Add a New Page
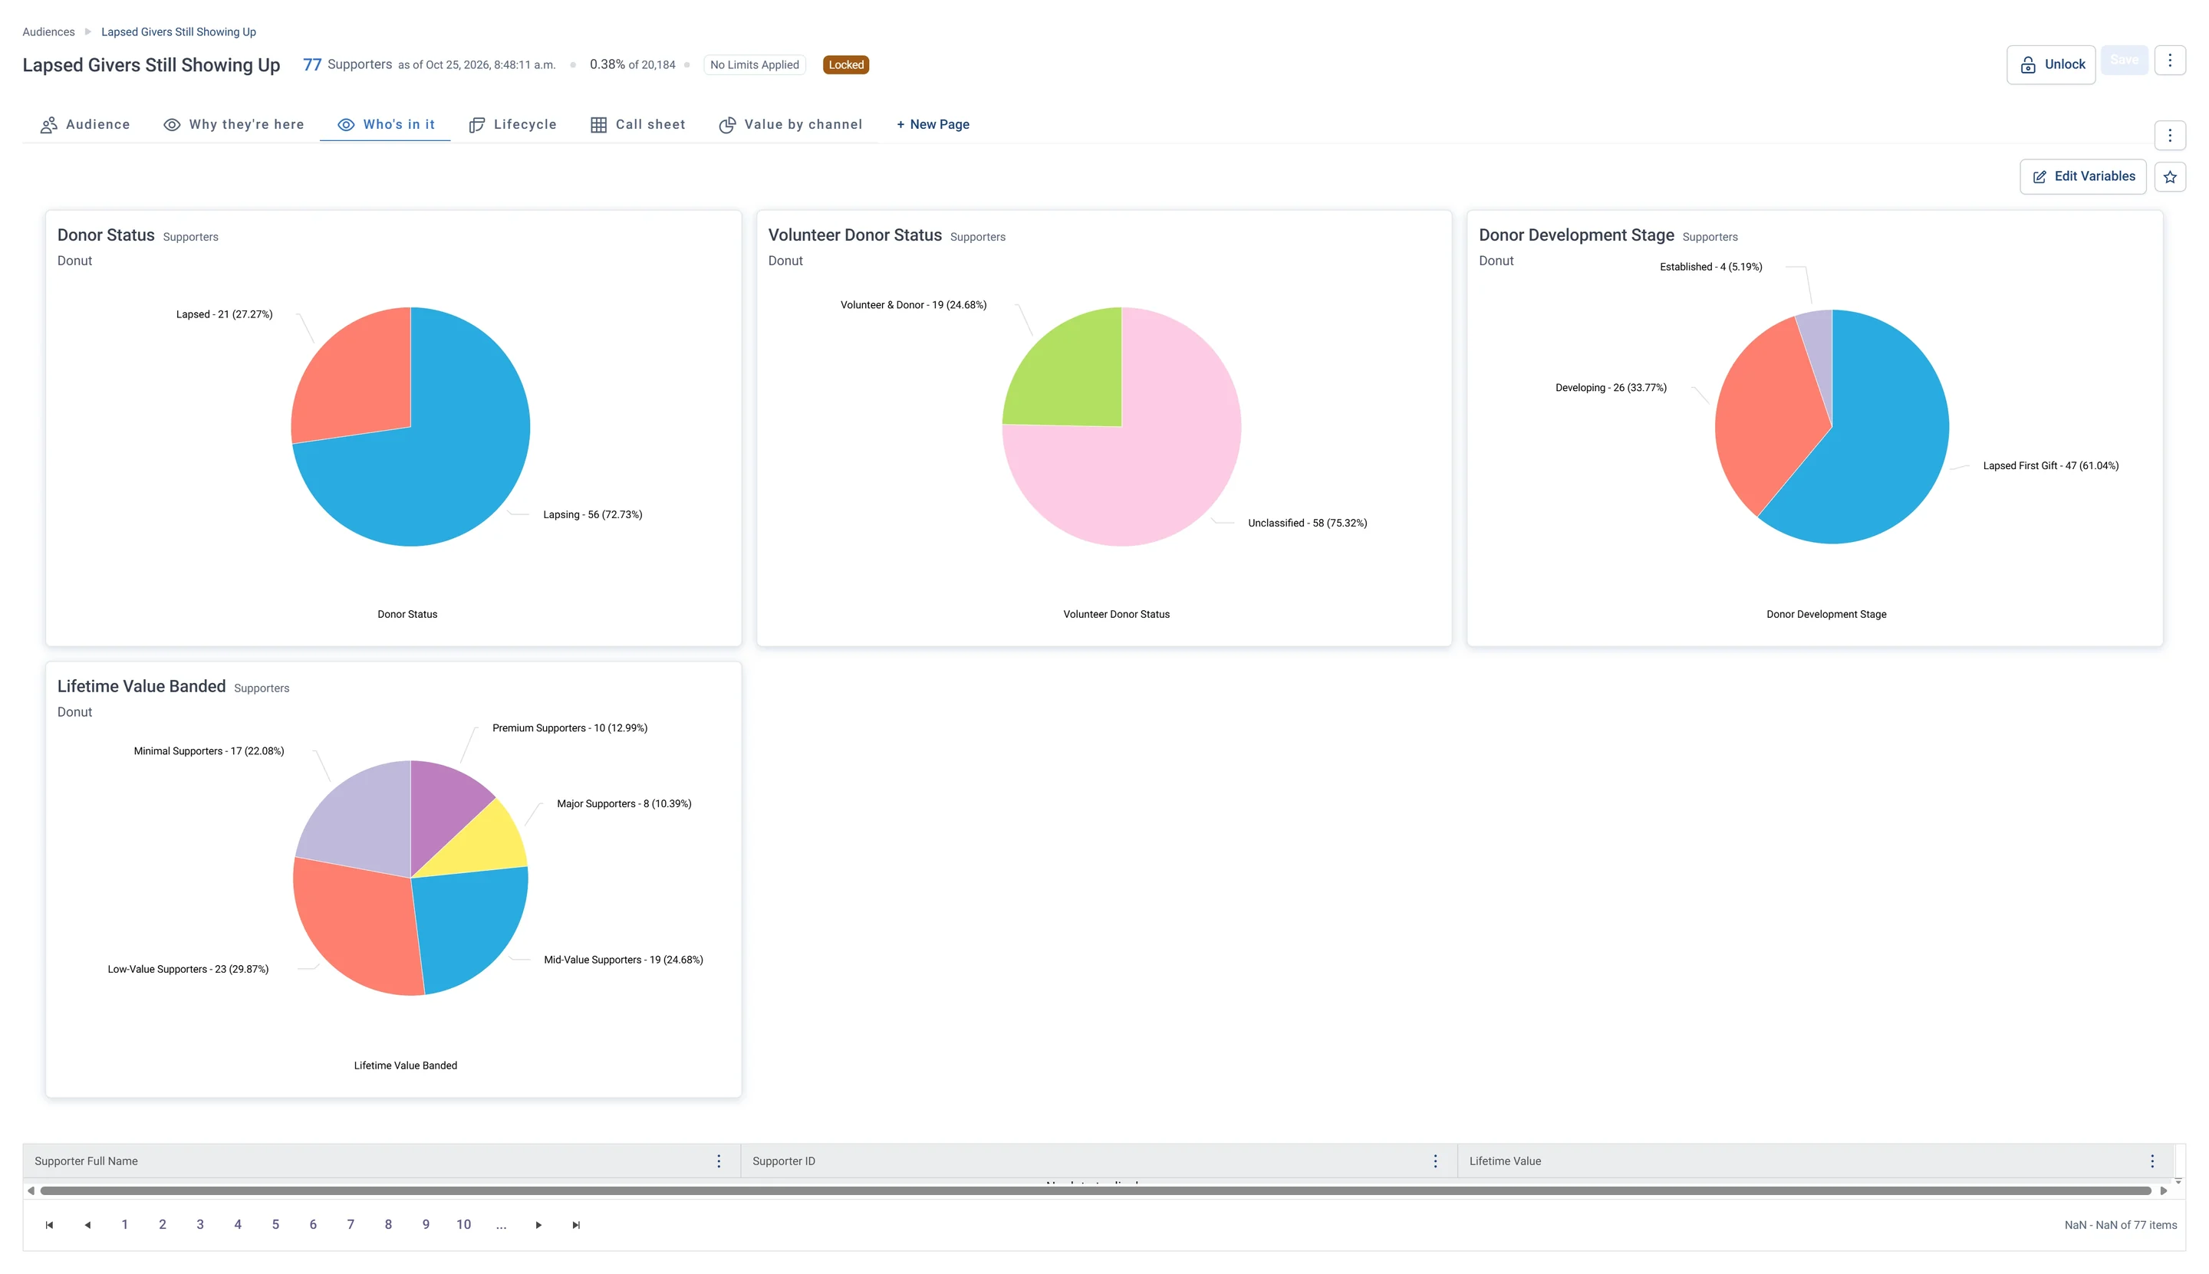Screen dimensions: 2209x1274 [x=933, y=124]
